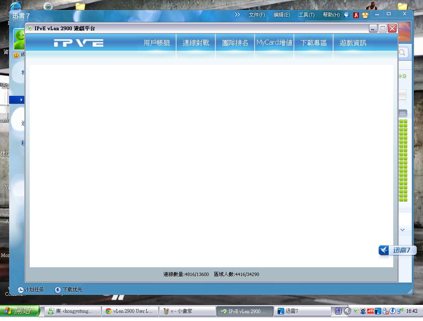Switch to 迅雷7 taskbar item
Screen dimensions: 423x321
click(x=302, y=311)
